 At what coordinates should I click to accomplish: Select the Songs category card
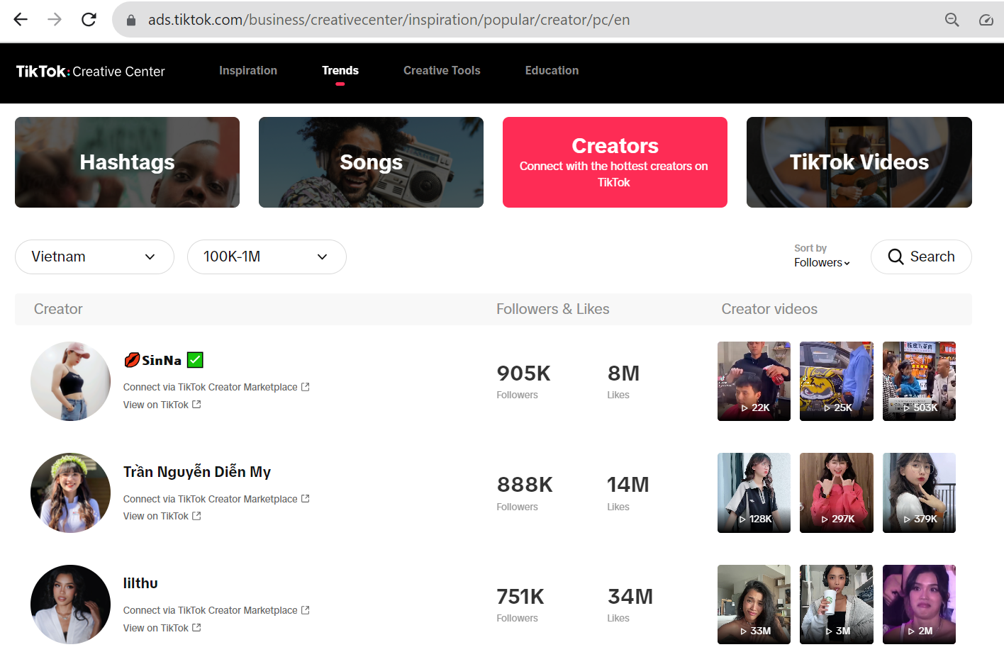(371, 162)
